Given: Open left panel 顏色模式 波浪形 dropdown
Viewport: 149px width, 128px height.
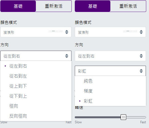Looking at the screenshot, I should pos(36,32).
